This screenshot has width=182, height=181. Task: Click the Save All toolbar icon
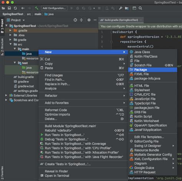coord(9,8)
